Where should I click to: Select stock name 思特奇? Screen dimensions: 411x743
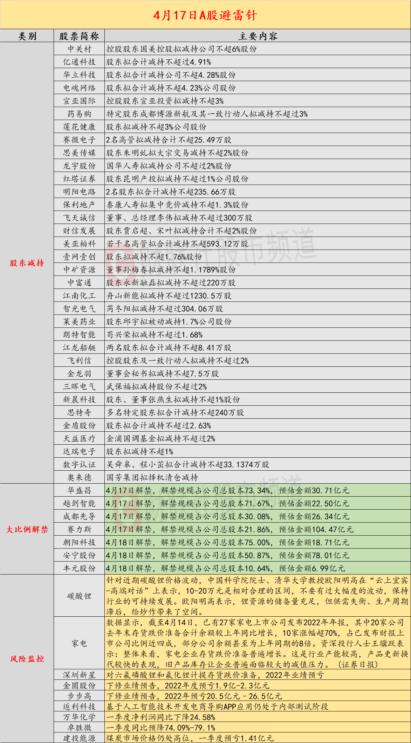pyautogui.click(x=79, y=413)
